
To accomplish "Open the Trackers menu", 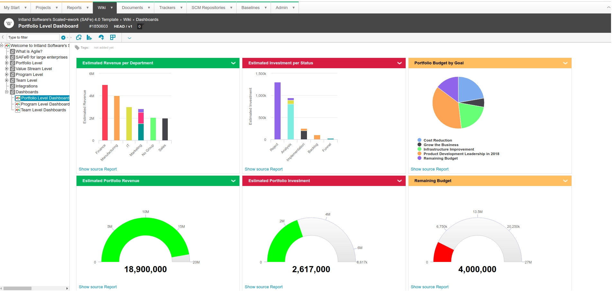I will click(x=171, y=7).
